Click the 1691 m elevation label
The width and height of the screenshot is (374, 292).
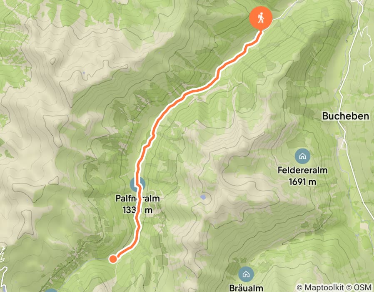pos(302,182)
